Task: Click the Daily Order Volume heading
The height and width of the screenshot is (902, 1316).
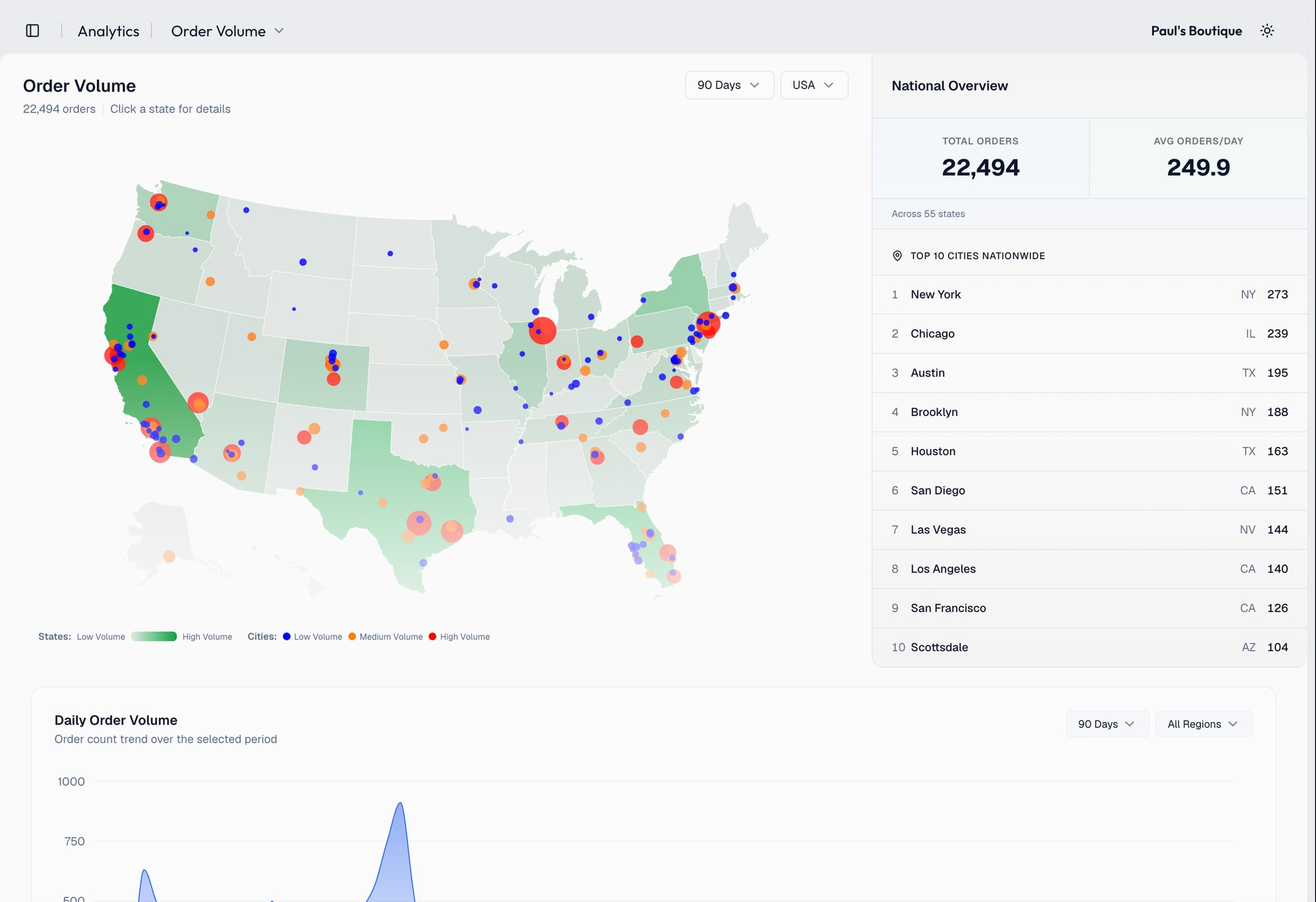Action: pyautogui.click(x=116, y=720)
